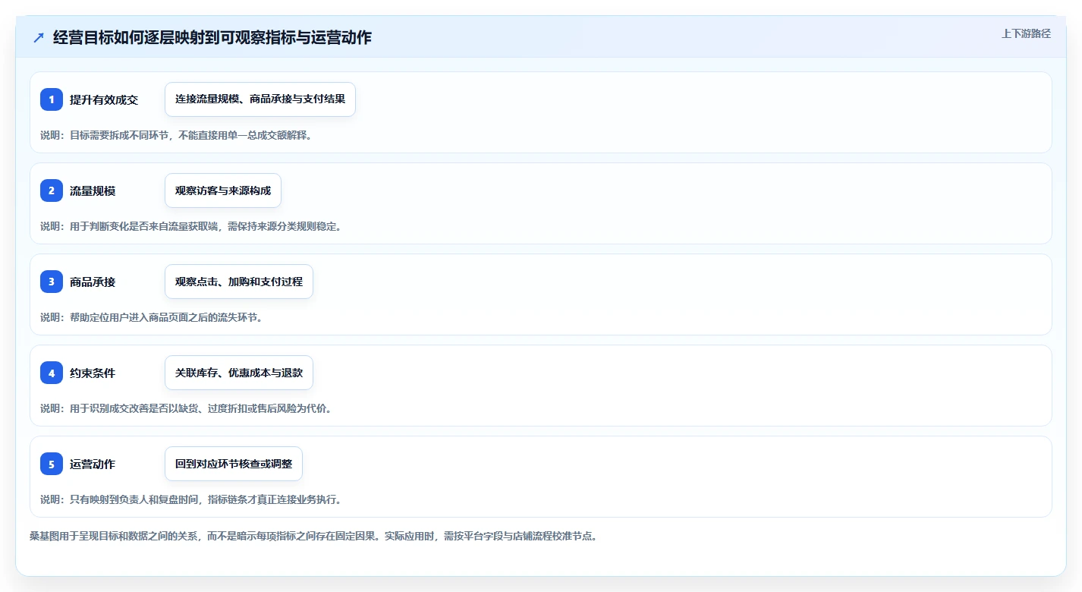The image size is (1082, 592).
Task: Select the 提升有效成交 heading
Action: coord(104,99)
